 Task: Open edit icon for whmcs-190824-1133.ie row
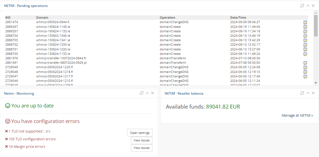(305, 31)
